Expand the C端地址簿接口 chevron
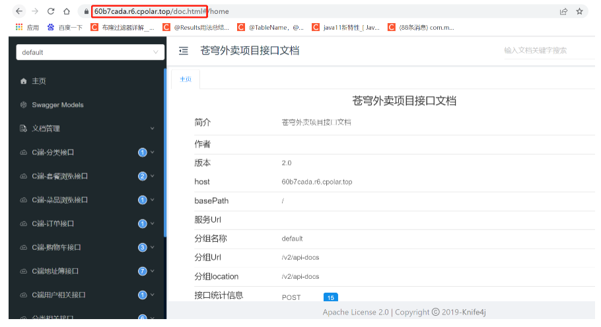The height and width of the screenshot is (327, 601). 152,271
